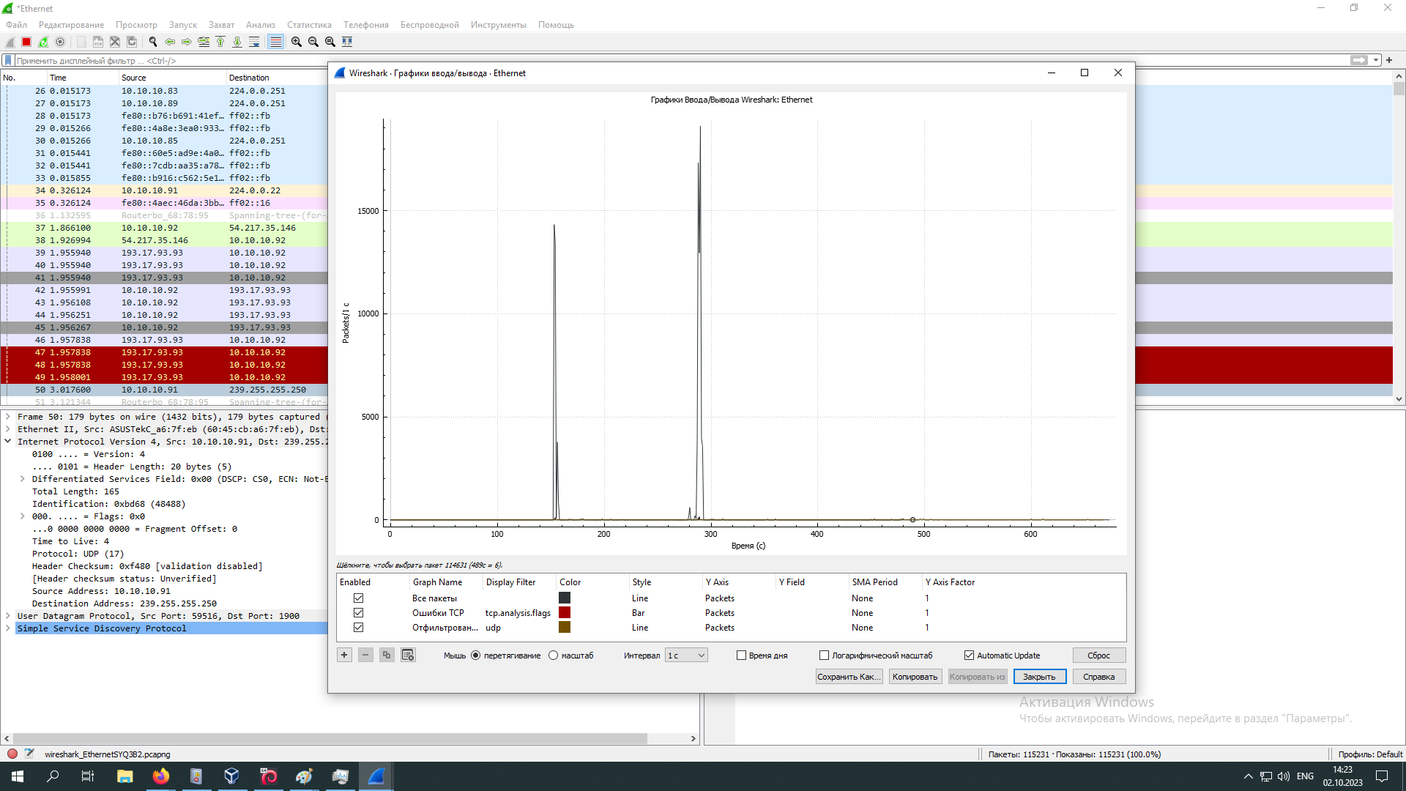Enable 'Логарифмический масштаб' checkbox
Image resolution: width=1406 pixels, height=791 pixels.
[x=825, y=656]
